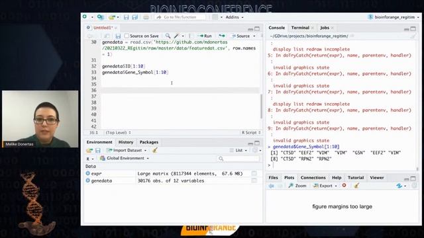Open the Environment tab

[99, 142]
